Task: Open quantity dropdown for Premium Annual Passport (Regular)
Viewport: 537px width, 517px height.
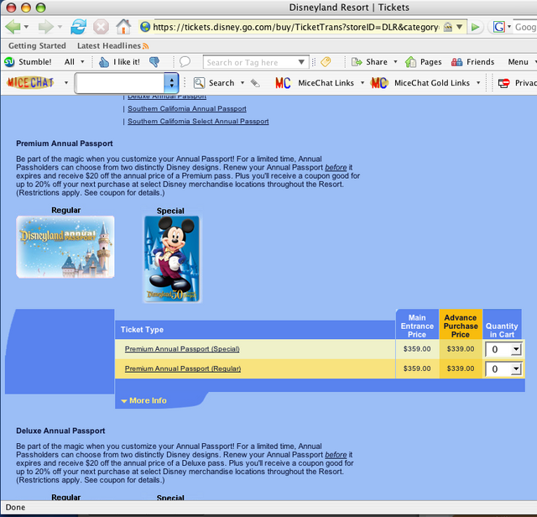Action: [x=516, y=369]
